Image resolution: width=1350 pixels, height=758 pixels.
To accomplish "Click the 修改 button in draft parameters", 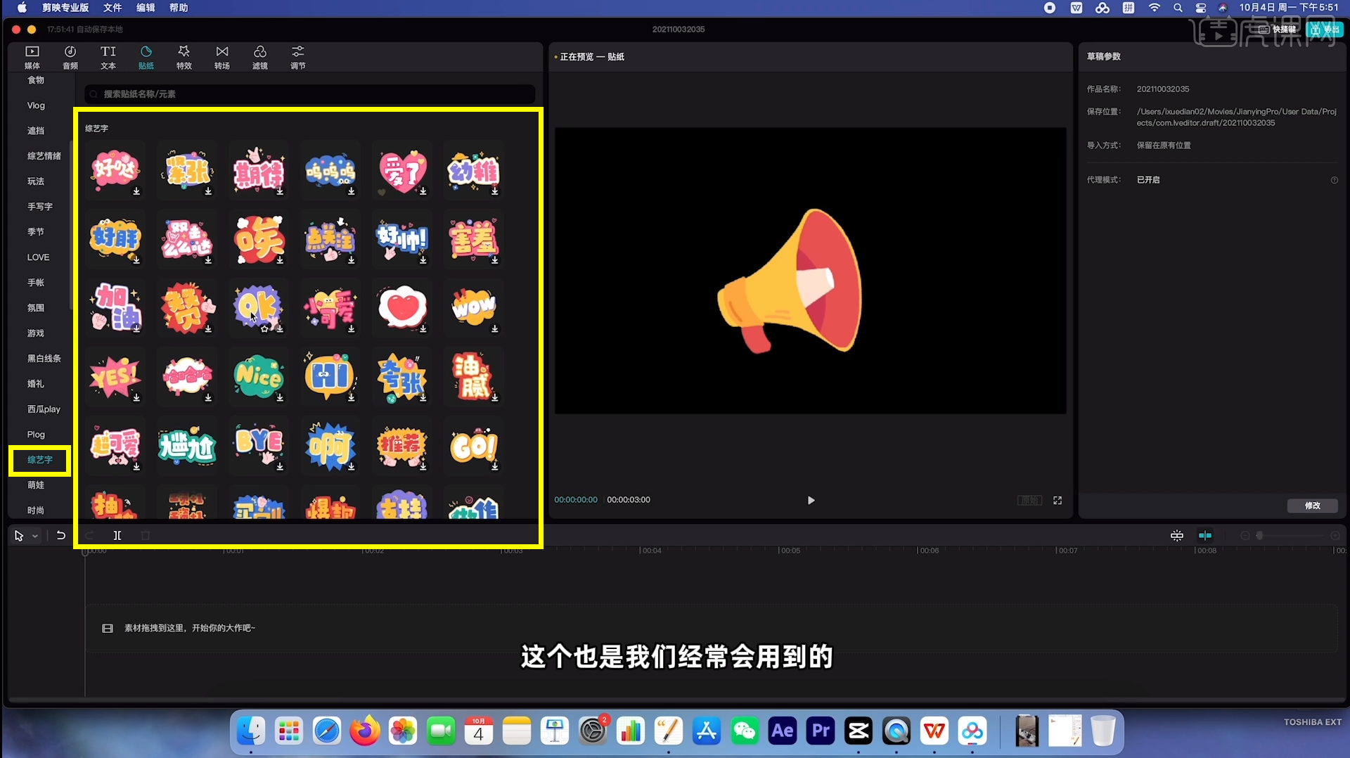I will 1312,506.
